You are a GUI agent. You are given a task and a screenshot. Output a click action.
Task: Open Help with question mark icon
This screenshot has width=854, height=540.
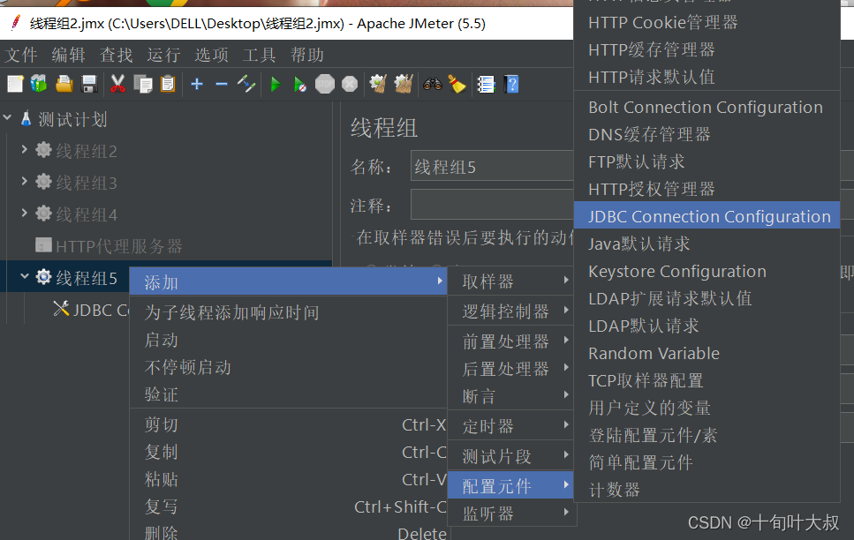pyautogui.click(x=511, y=85)
